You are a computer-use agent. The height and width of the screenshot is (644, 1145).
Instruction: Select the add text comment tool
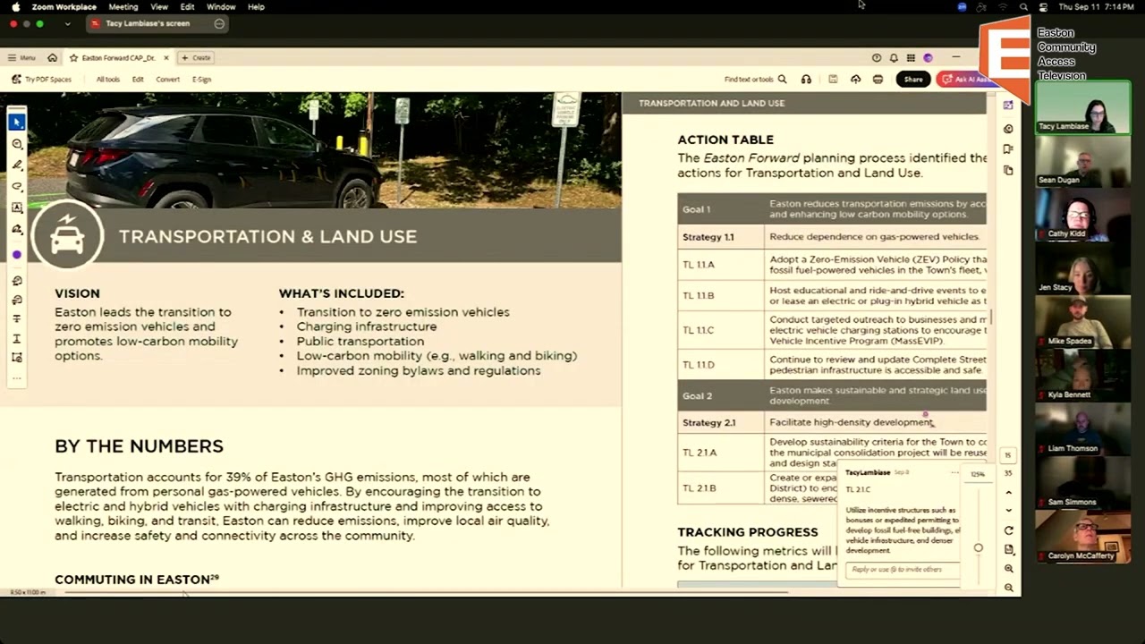click(17, 208)
